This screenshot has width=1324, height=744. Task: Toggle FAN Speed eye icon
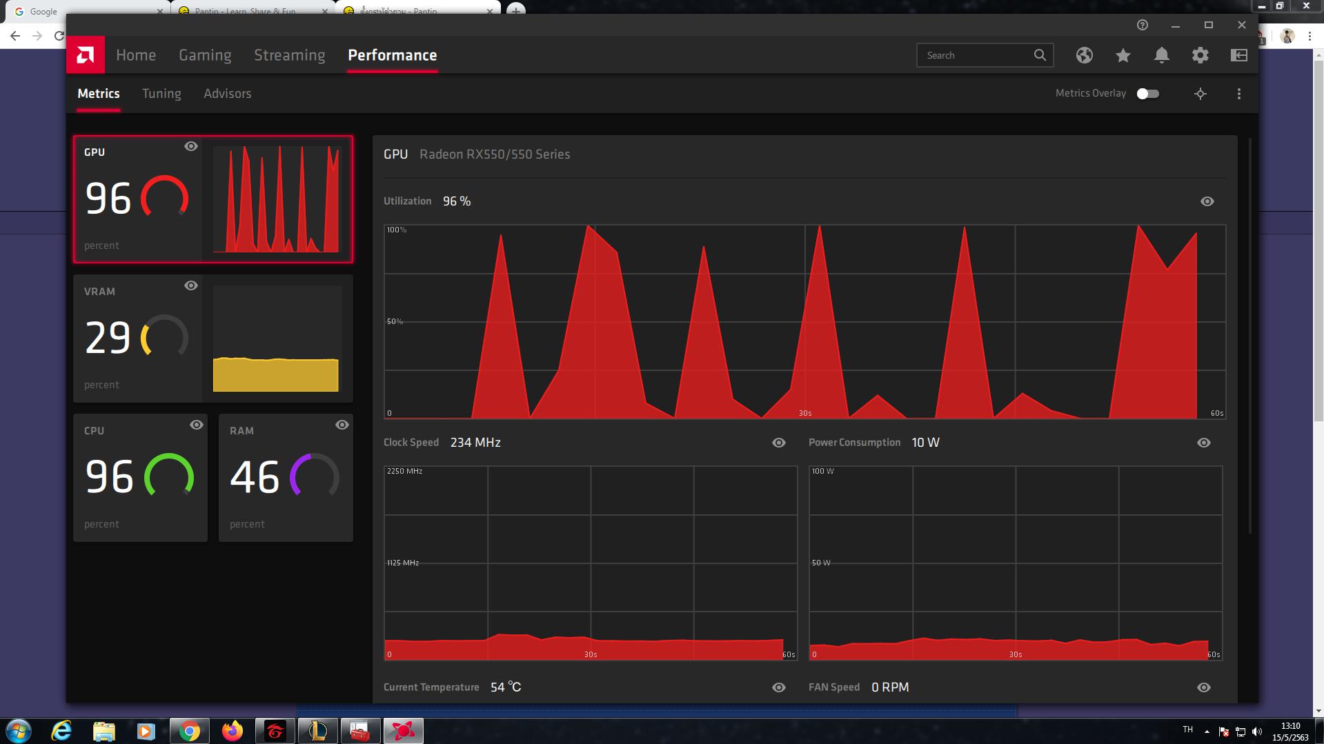1204,687
